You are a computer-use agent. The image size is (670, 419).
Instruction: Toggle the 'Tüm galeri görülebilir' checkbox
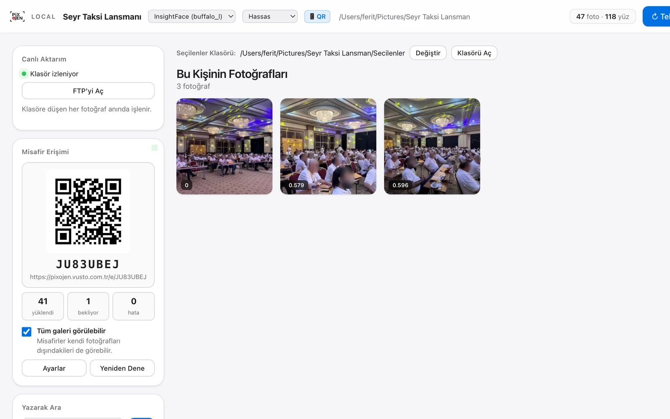tap(26, 331)
